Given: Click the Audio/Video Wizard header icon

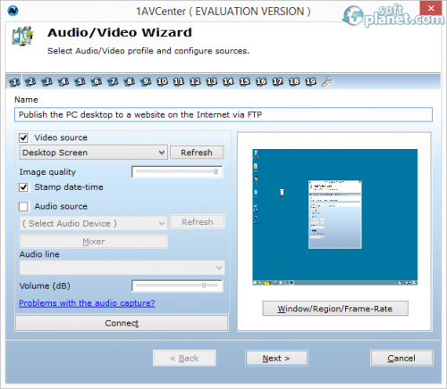Looking at the screenshot, I should point(22,36).
